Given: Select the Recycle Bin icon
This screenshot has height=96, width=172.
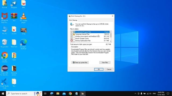Looking at the screenshot, I should [x=5, y=43].
